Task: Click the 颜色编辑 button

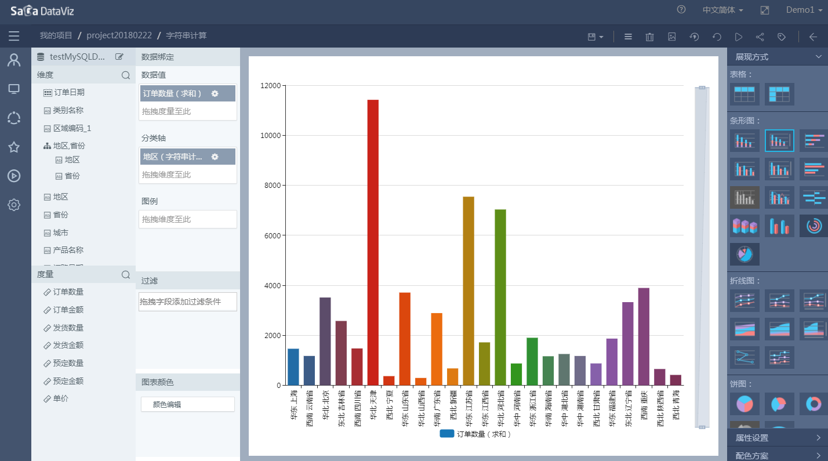Action: click(188, 404)
